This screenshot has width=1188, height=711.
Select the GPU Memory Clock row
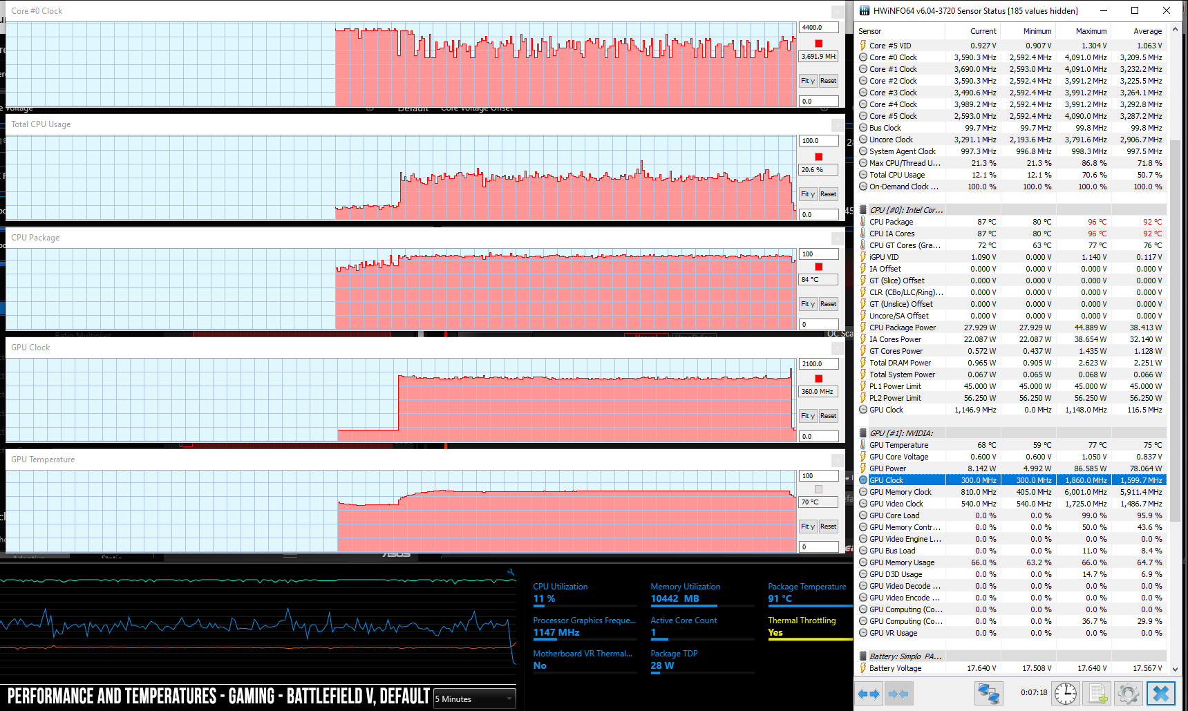(1012, 492)
